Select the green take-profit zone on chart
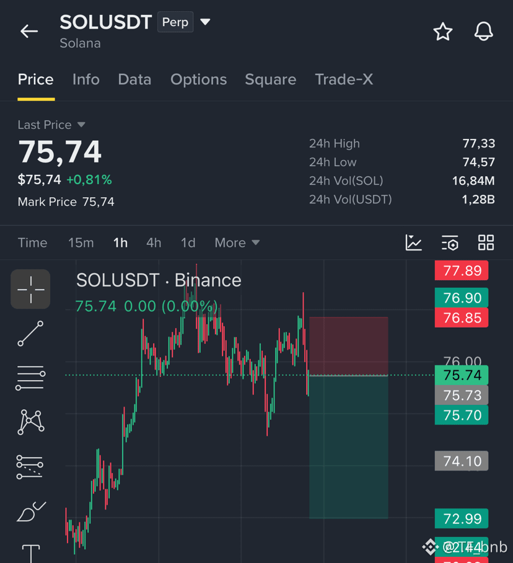This screenshot has height=563, width=513. point(349,446)
